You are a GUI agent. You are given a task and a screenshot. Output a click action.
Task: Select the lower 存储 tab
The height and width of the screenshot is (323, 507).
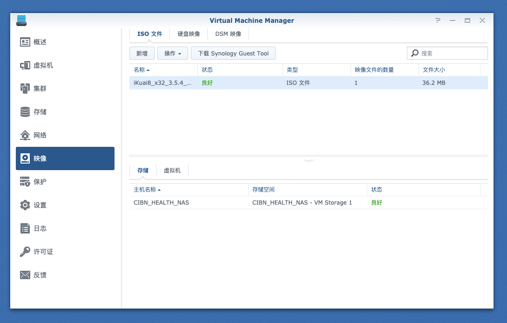click(x=142, y=171)
